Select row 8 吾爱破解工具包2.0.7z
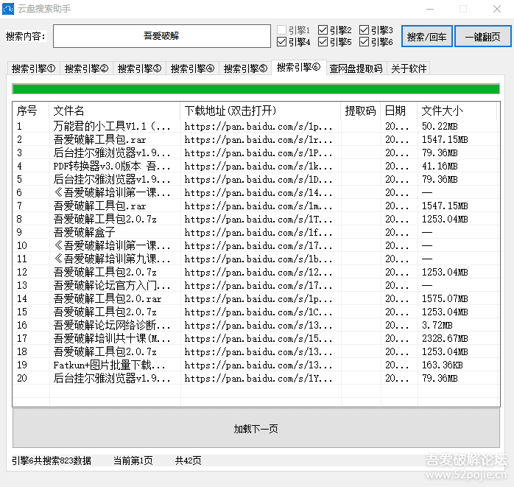 coord(256,219)
